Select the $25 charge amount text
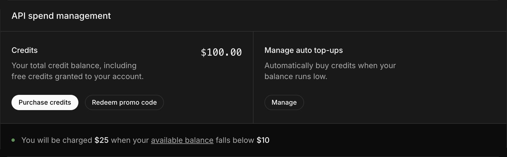Viewport: 507px width, 157px height. tap(101, 140)
